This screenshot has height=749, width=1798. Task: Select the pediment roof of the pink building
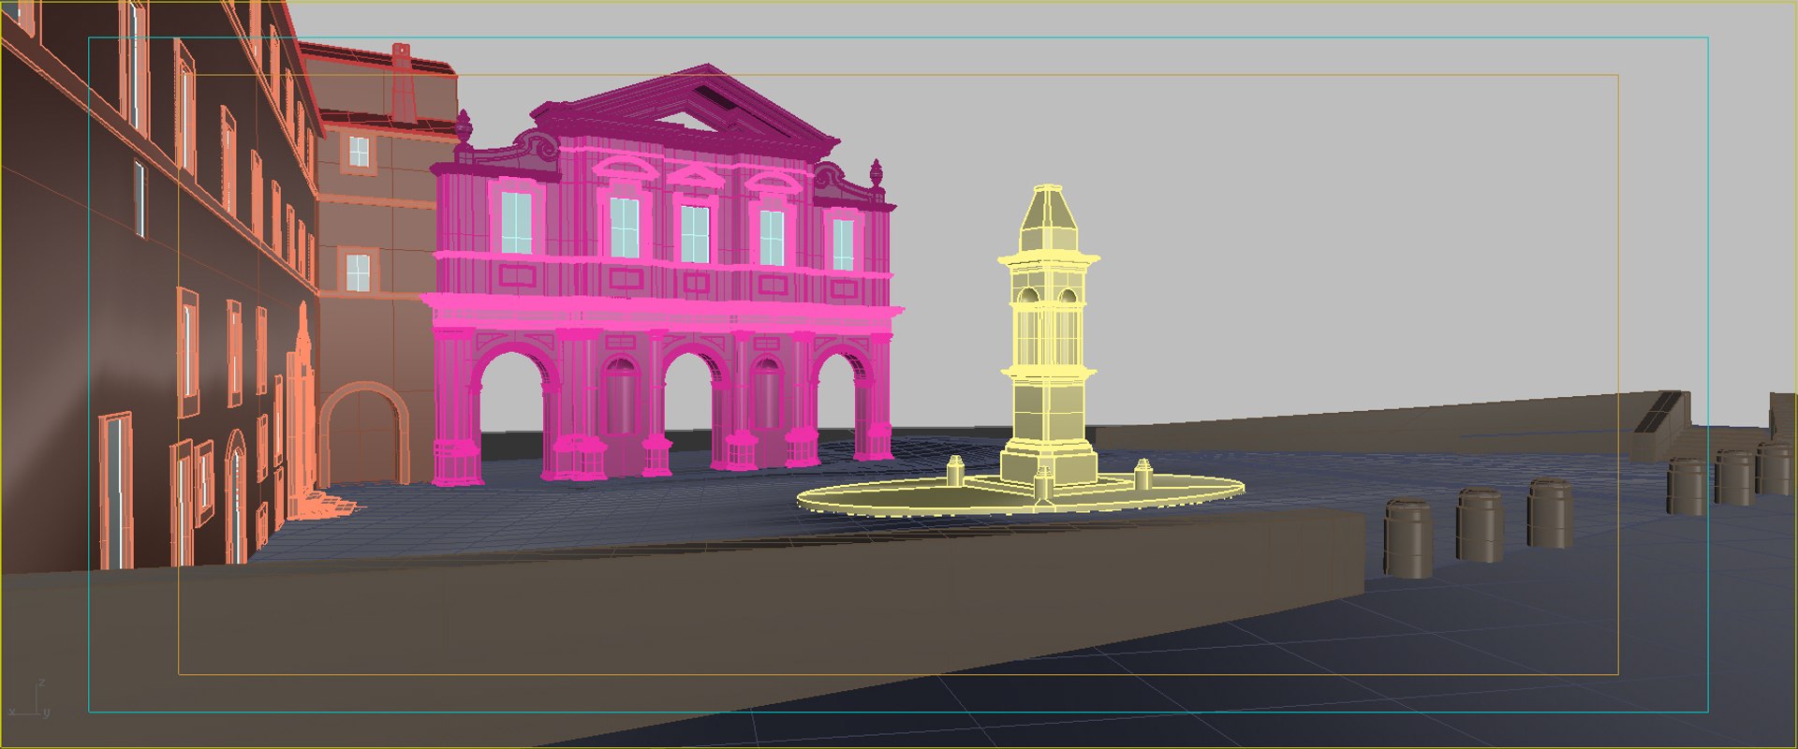685,108
